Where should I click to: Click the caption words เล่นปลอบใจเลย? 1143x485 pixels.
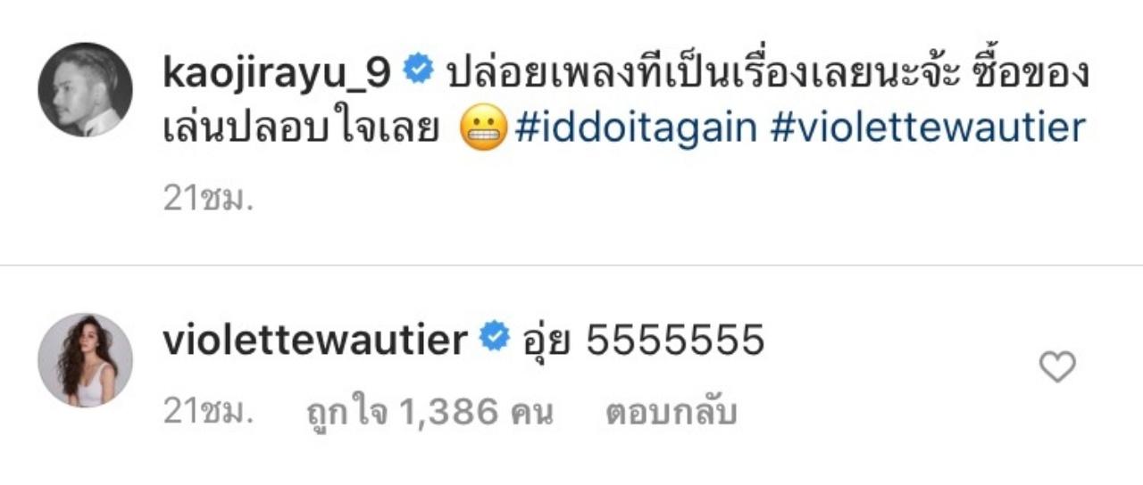click(301, 128)
